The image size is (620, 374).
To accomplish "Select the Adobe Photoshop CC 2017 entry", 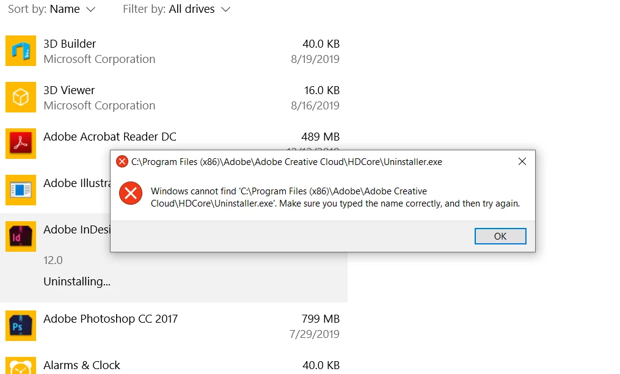I will pyautogui.click(x=173, y=326).
